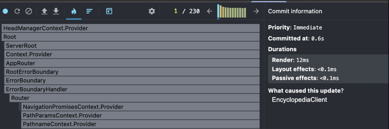The image size is (389, 129).
Task: Click EncyclopediaClient under update cause
Action: click(x=299, y=100)
